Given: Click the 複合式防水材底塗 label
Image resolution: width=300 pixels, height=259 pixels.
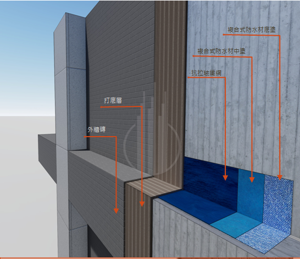Looking at the screenshot, I should click(x=252, y=30).
